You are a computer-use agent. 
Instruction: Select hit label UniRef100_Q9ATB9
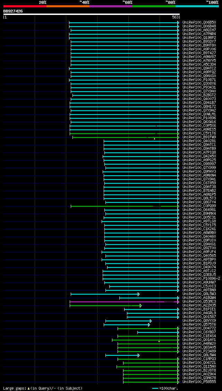pos(199,149)
